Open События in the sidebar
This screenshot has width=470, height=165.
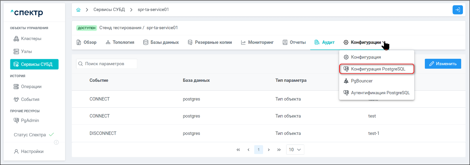[x=30, y=99]
